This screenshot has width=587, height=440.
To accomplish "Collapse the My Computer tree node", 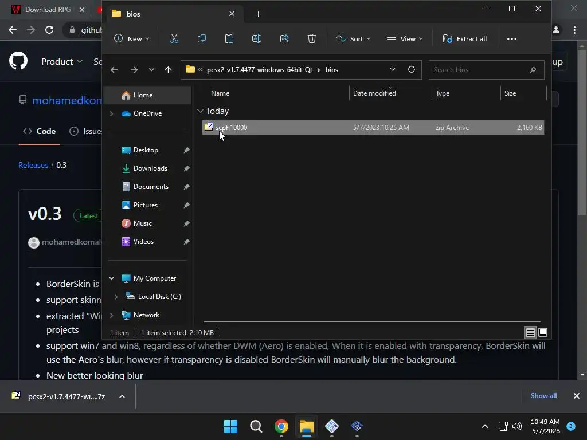I will tap(112, 278).
